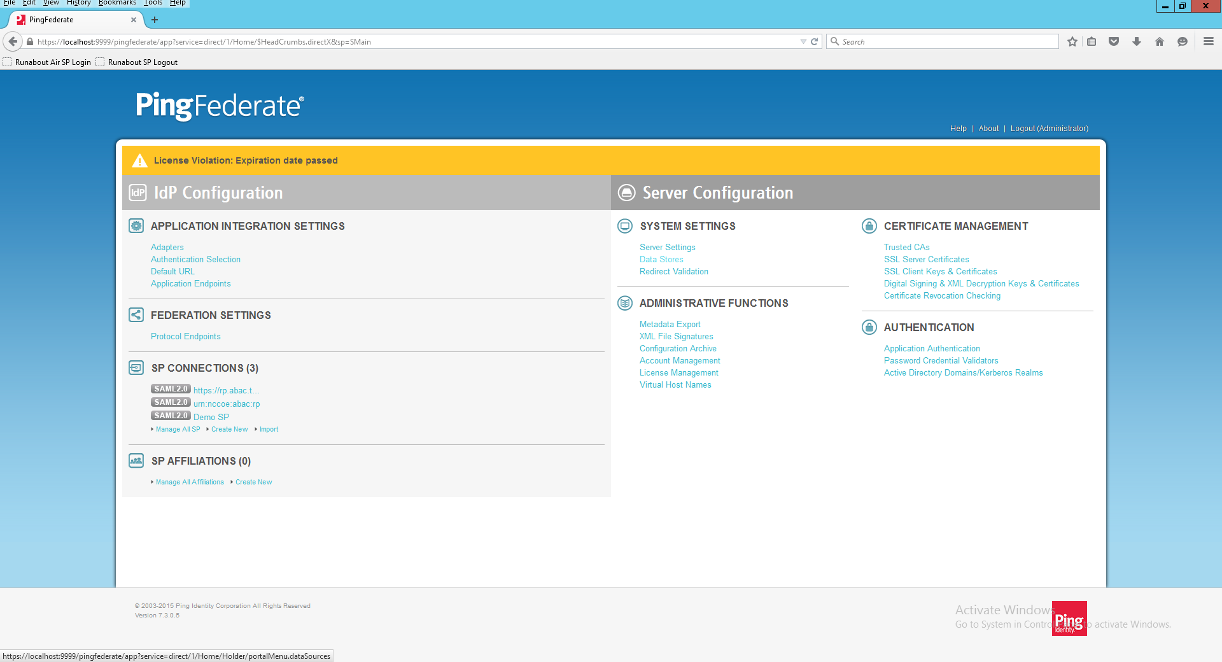
Task: Select the PingFederate browser tab
Action: click(x=75, y=20)
